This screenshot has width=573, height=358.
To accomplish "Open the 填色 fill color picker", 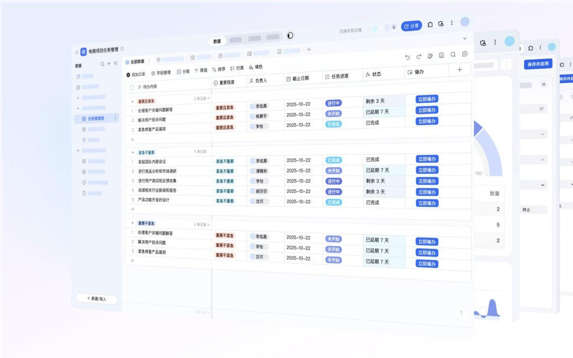I will 255,67.
